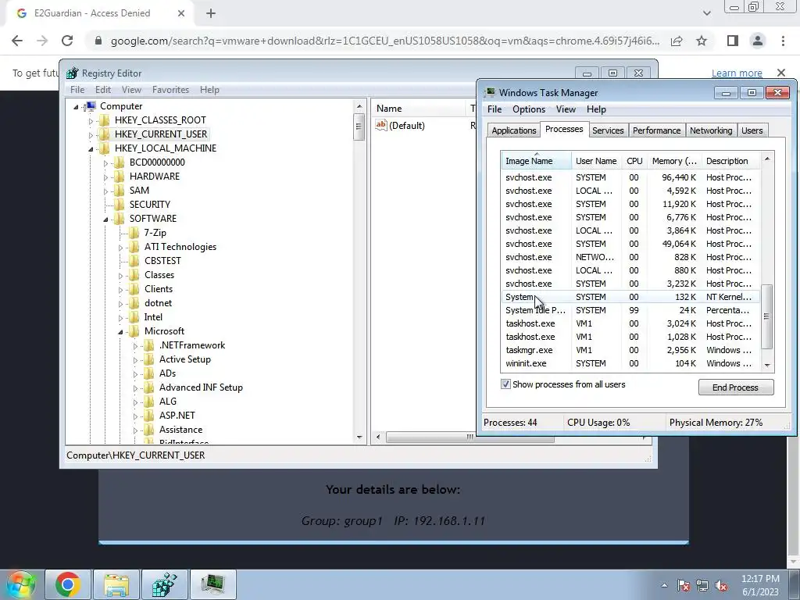Open File Explorer taskbar icon
800x600 pixels.
116,584
